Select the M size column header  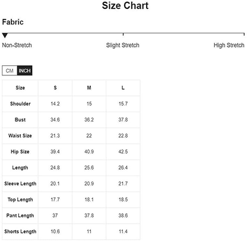(89, 88)
